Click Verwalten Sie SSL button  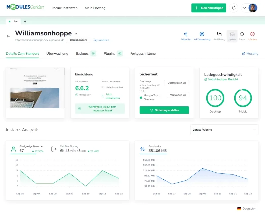[178, 95]
